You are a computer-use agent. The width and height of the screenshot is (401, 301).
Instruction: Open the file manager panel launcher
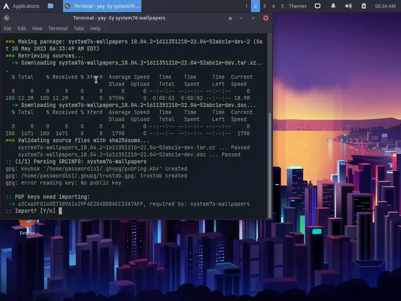[x=51, y=6]
